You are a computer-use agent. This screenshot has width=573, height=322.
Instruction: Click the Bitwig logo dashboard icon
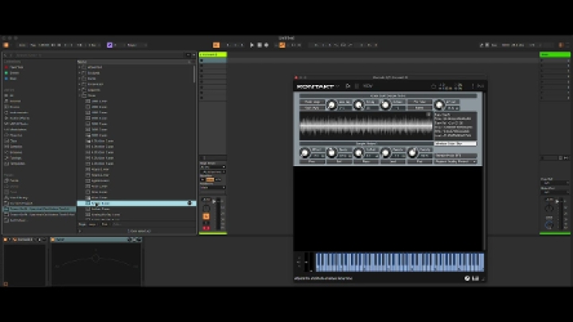coord(6,45)
